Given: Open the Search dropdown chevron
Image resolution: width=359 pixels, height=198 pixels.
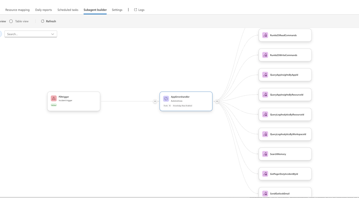Looking at the screenshot, I should pyautogui.click(x=53, y=34).
